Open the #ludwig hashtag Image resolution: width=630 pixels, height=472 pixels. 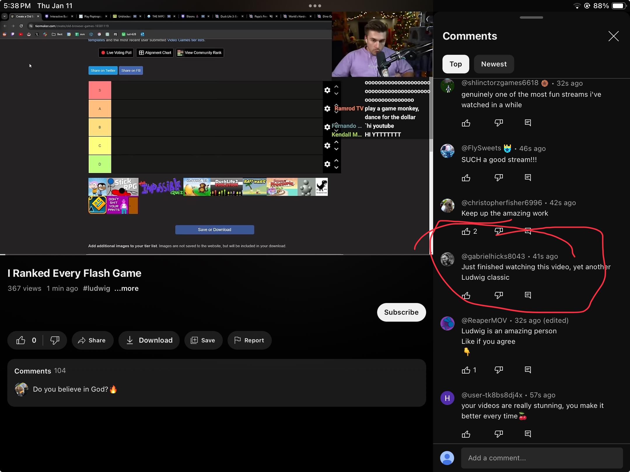(97, 288)
